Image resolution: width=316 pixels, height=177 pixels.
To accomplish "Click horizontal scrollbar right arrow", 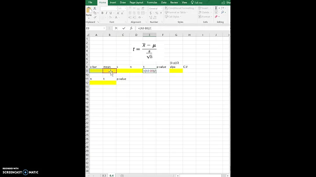I will (228, 176).
